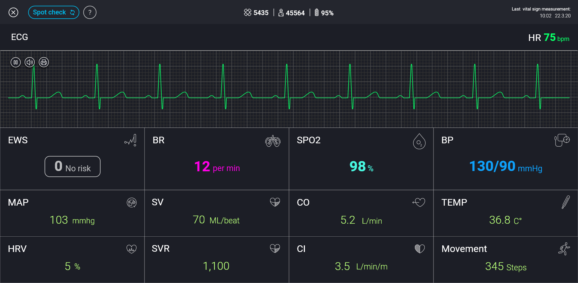Click the patient icon next to 45564
578x283 pixels.
[x=281, y=12]
